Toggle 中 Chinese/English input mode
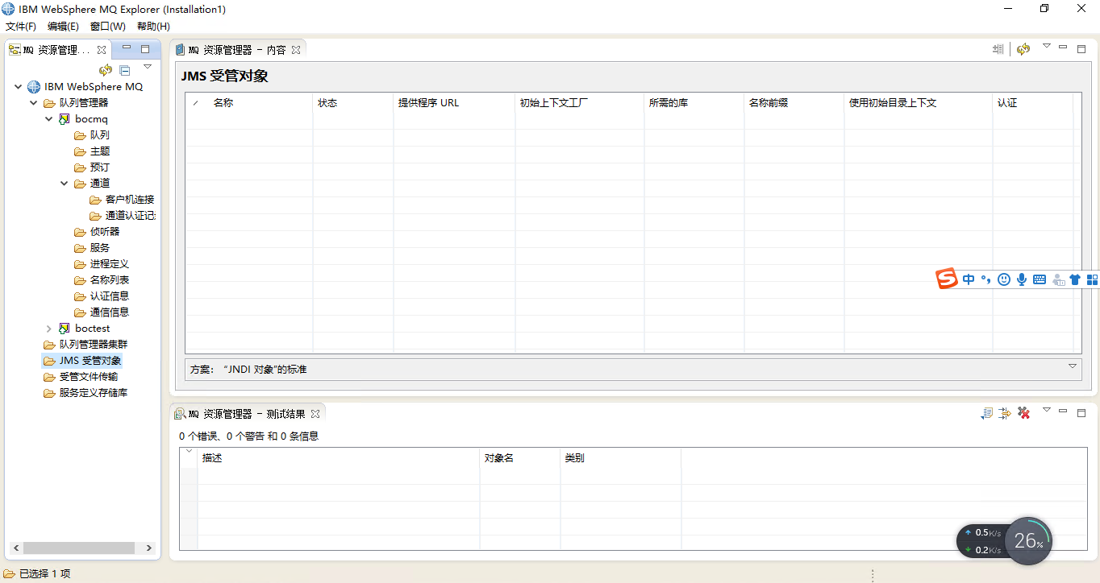1100x583 pixels. click(x=969, y=279)
